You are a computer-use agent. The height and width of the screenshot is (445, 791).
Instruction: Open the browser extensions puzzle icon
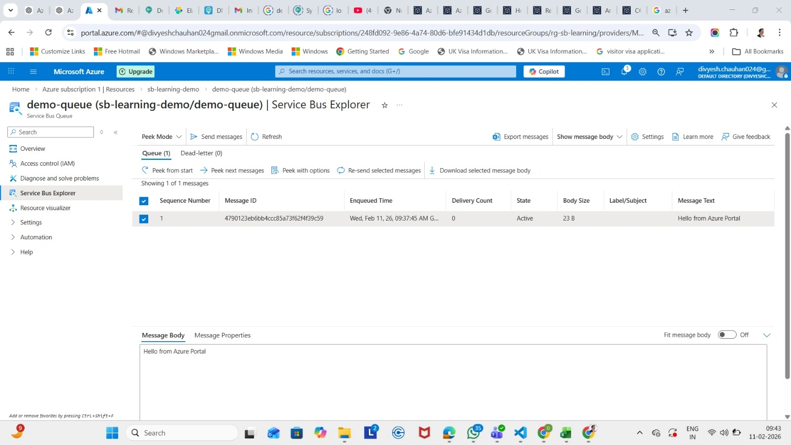(734, 33)
